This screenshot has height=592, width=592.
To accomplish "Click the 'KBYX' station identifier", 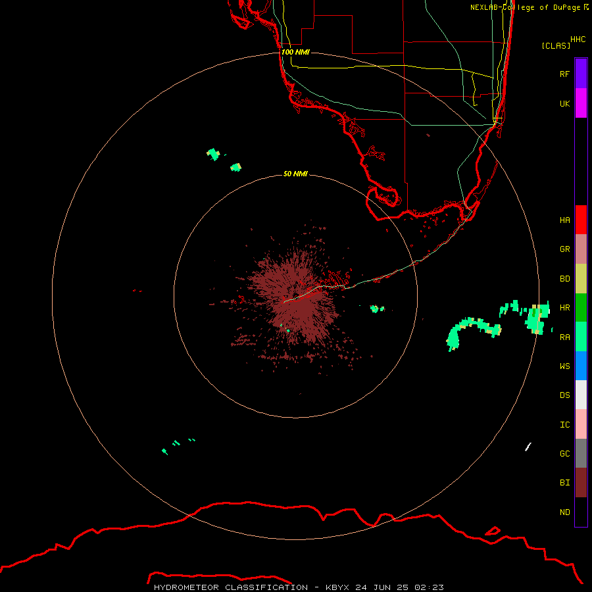I will coord(337,587).
